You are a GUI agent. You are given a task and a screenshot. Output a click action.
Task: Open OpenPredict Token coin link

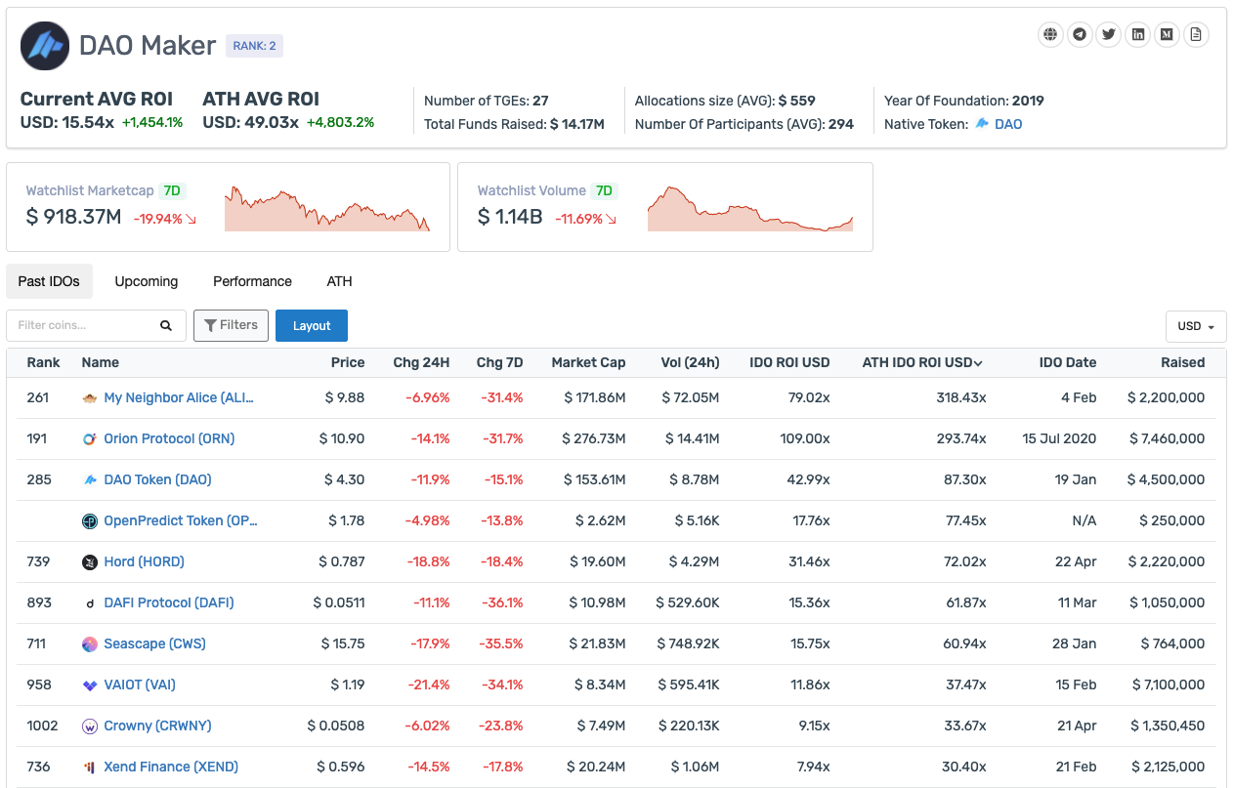click(181, 521)
